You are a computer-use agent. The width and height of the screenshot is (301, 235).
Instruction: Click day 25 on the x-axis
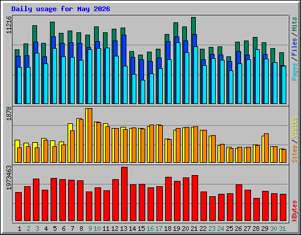pyautogui.click(x=229, y=229)
